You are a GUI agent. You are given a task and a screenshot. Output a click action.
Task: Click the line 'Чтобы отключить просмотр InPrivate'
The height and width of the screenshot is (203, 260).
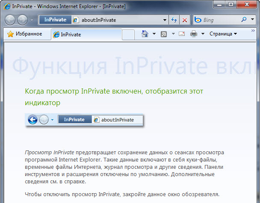pos(122,194)
